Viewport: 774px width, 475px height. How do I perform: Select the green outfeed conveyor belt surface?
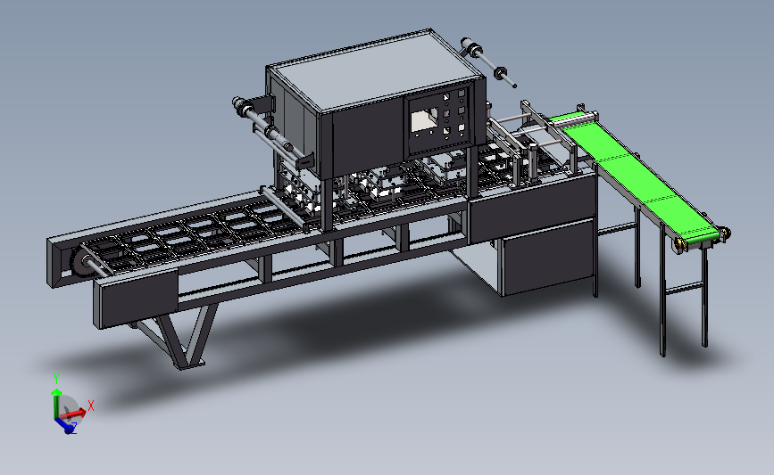[640, 179]
